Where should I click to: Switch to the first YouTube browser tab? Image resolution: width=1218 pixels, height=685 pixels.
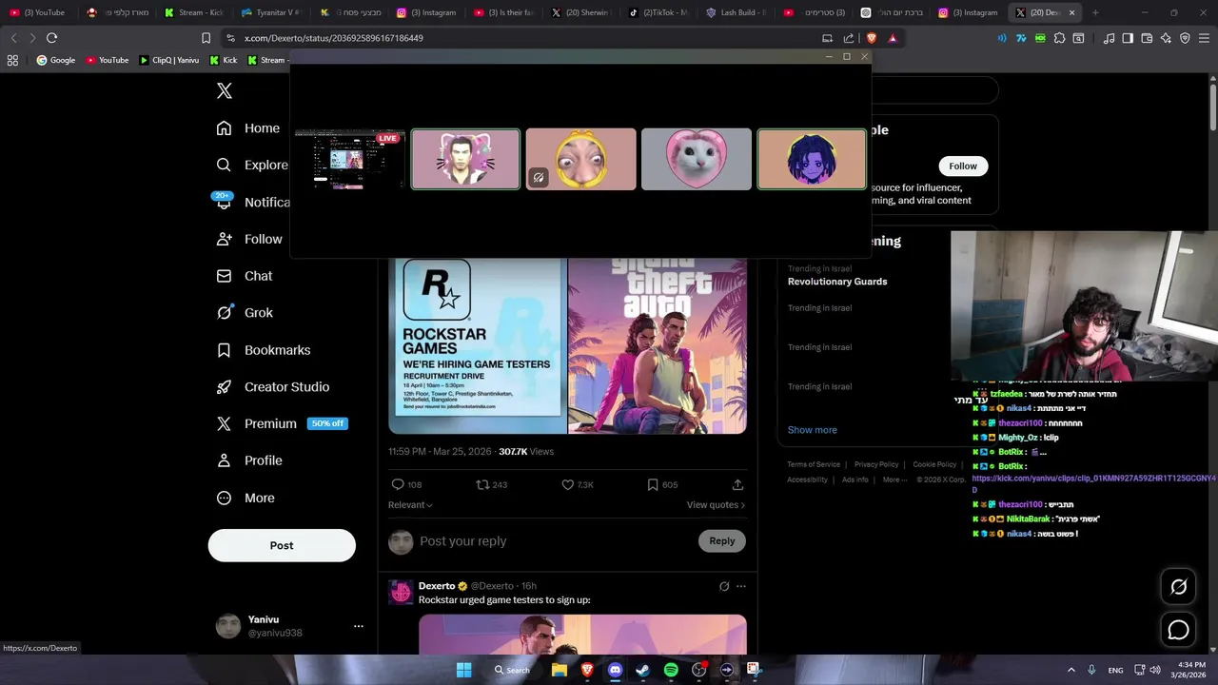38,12
